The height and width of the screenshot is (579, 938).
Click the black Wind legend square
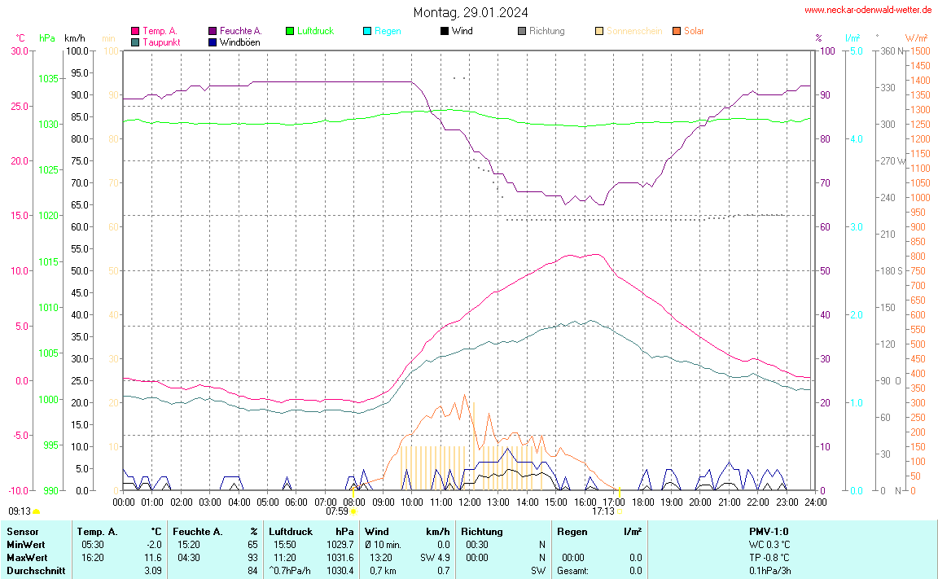pos(445,31)
